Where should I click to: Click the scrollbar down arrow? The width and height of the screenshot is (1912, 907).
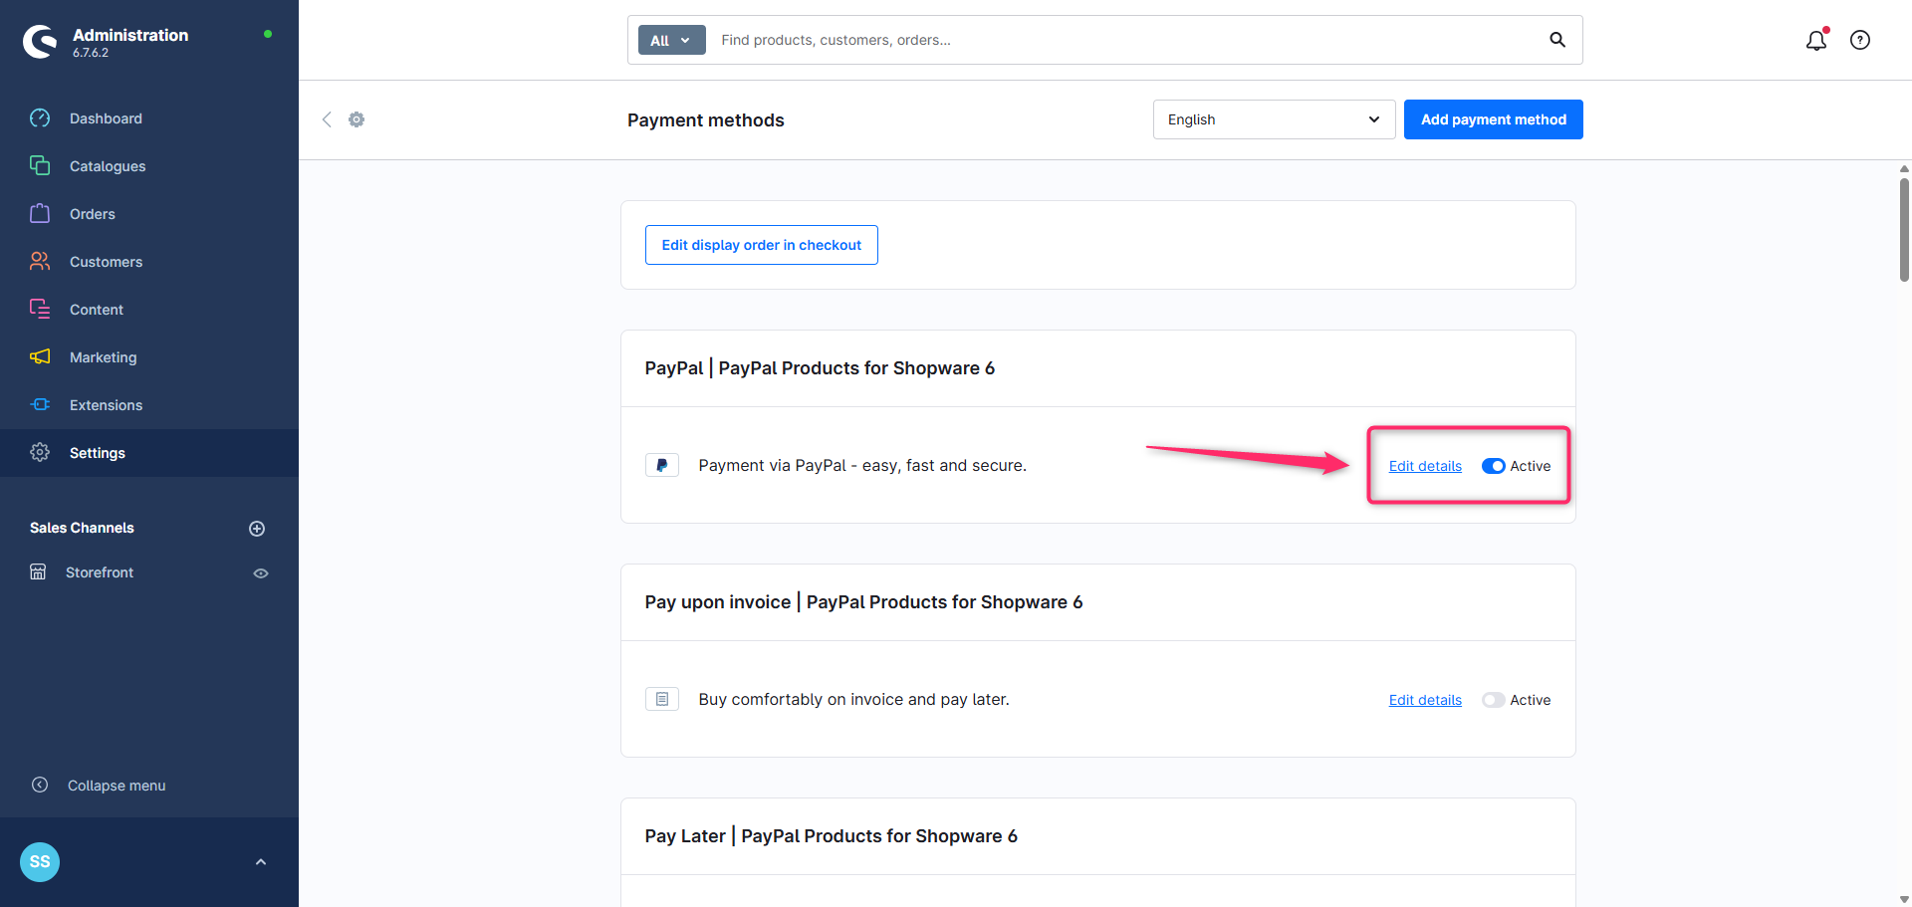(1904, 899)
